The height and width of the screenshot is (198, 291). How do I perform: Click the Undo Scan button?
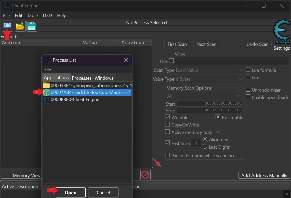pos(258,44)
